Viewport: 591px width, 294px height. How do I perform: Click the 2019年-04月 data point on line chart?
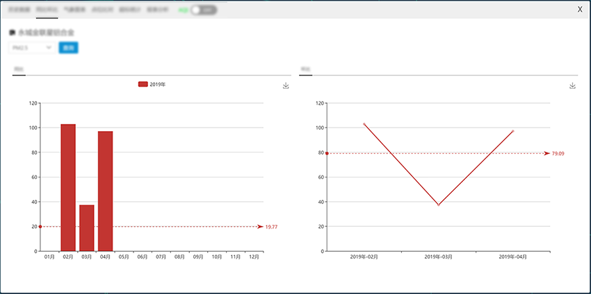(x=512, y=131)
